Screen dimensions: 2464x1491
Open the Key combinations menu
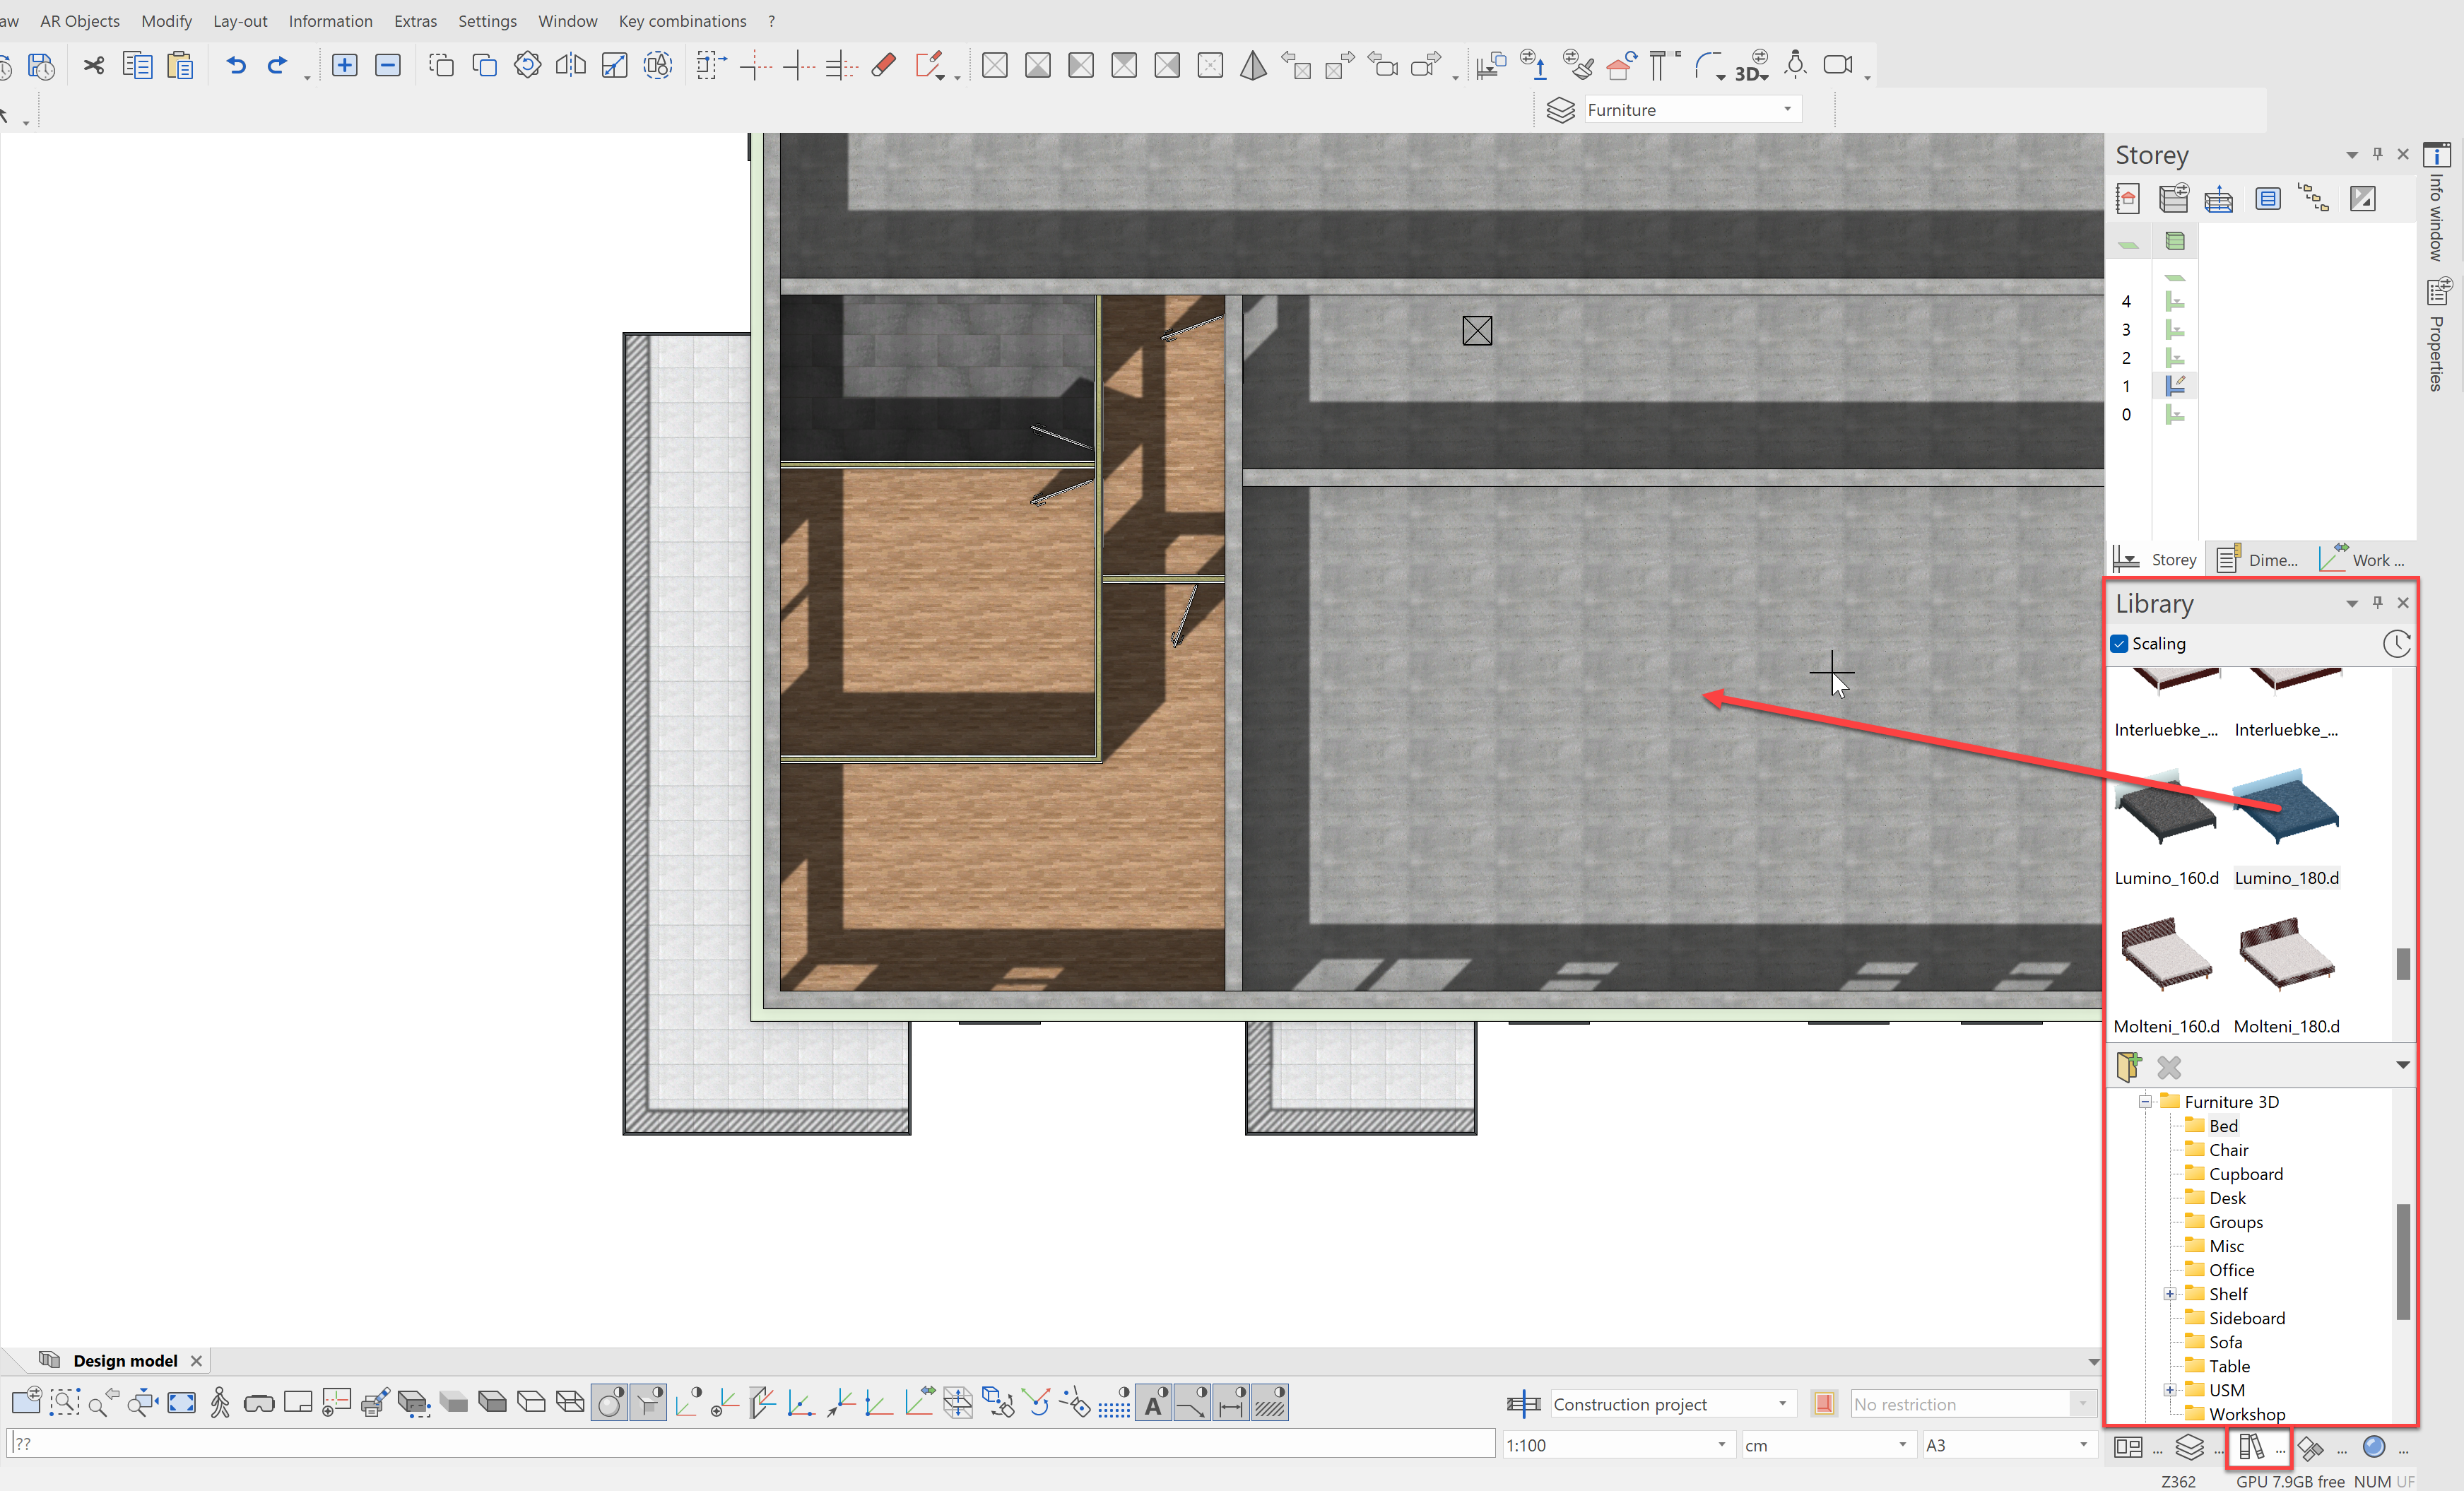tap(682, 21)
